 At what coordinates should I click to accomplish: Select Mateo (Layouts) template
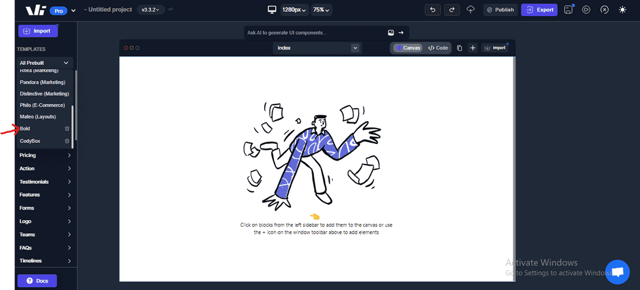click(x=38, y=117)
